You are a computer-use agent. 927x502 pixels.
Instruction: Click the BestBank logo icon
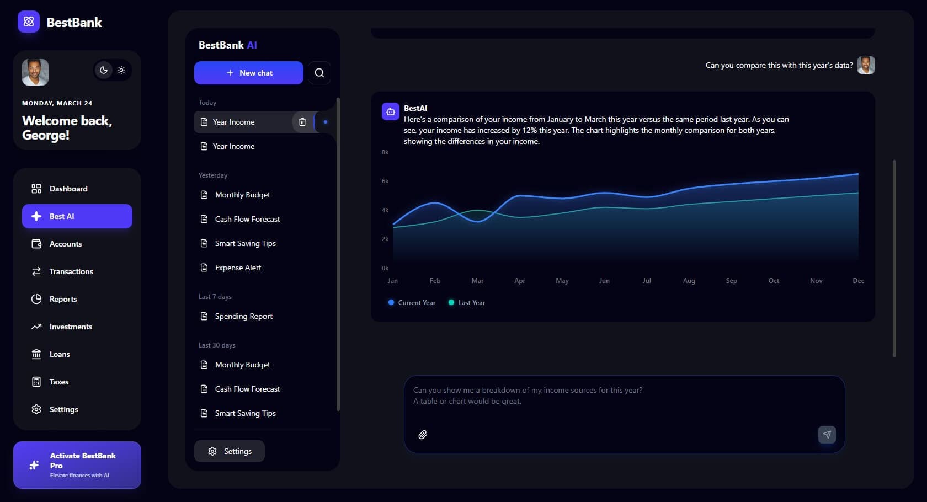29,22
